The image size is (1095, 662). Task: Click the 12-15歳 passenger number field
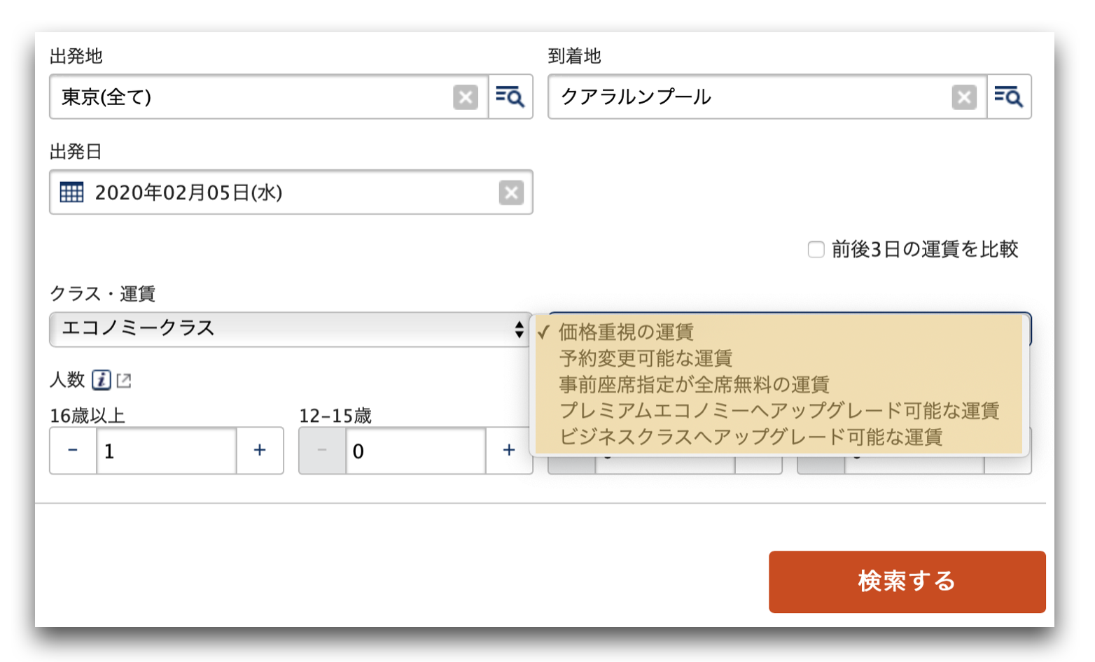pyautogui.click(x=416, y=451)
